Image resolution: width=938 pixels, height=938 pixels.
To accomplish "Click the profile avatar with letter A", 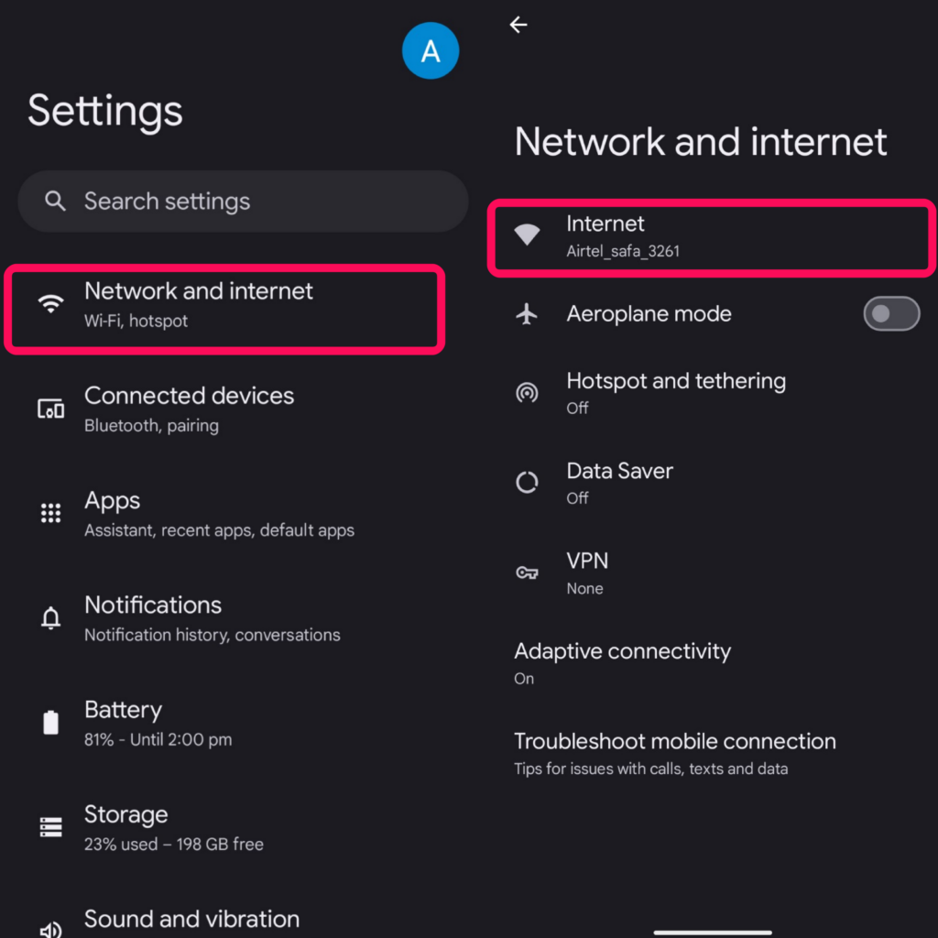I will click(x=431, y=50).
